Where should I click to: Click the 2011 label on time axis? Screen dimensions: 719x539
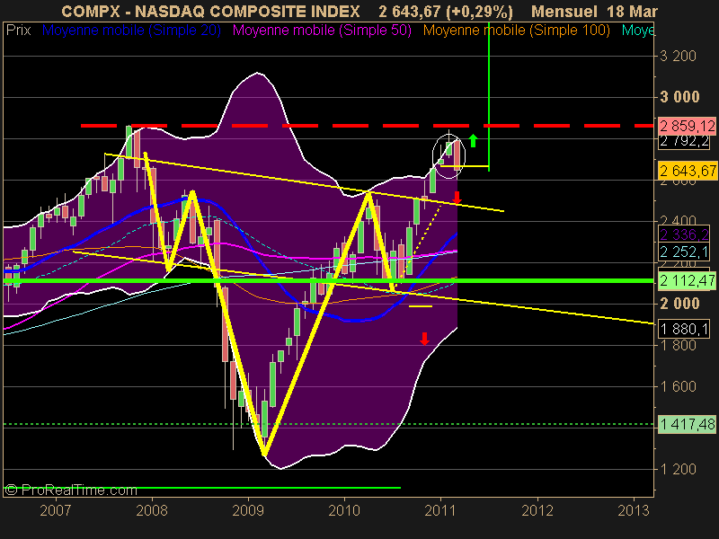(x=440, y=510)
